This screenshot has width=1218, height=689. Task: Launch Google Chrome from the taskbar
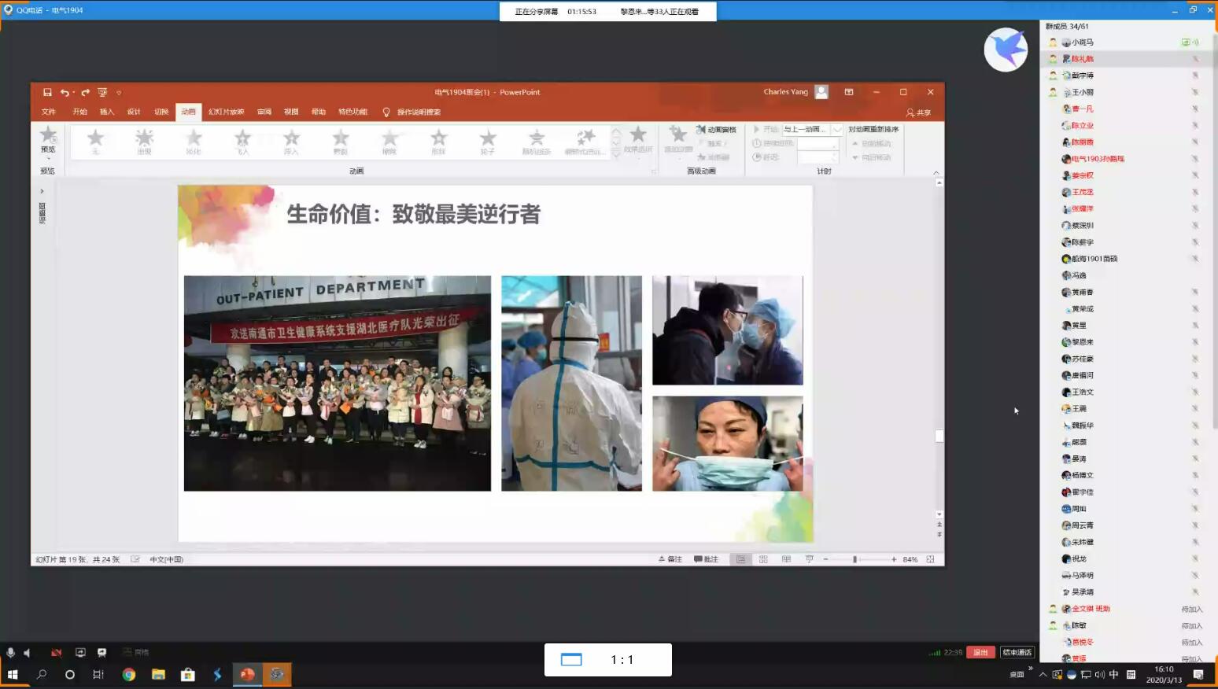coord(129,674)
